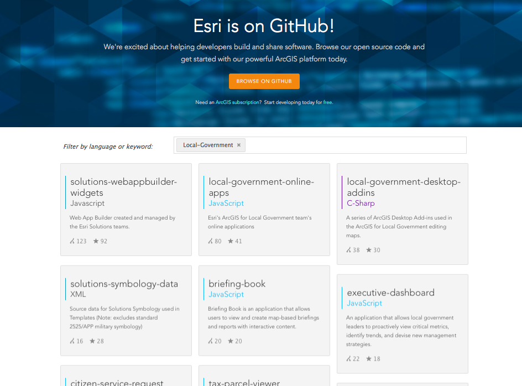Open local-government-online-apps repository title

[262, 187]
